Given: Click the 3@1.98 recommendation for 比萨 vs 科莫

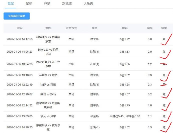Looking at the screenshot, I should coord(125,85).
